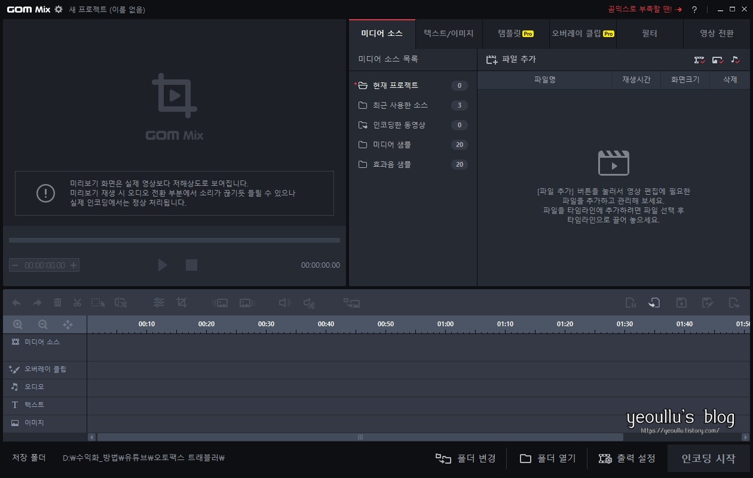Image resolution: width=753 pixels, height=478 pixels.
Task: Click the fade-in image icon
Action: [x=221, y=303]
